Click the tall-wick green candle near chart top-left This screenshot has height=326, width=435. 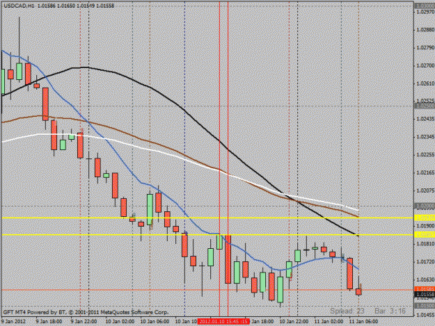(19, 72)
